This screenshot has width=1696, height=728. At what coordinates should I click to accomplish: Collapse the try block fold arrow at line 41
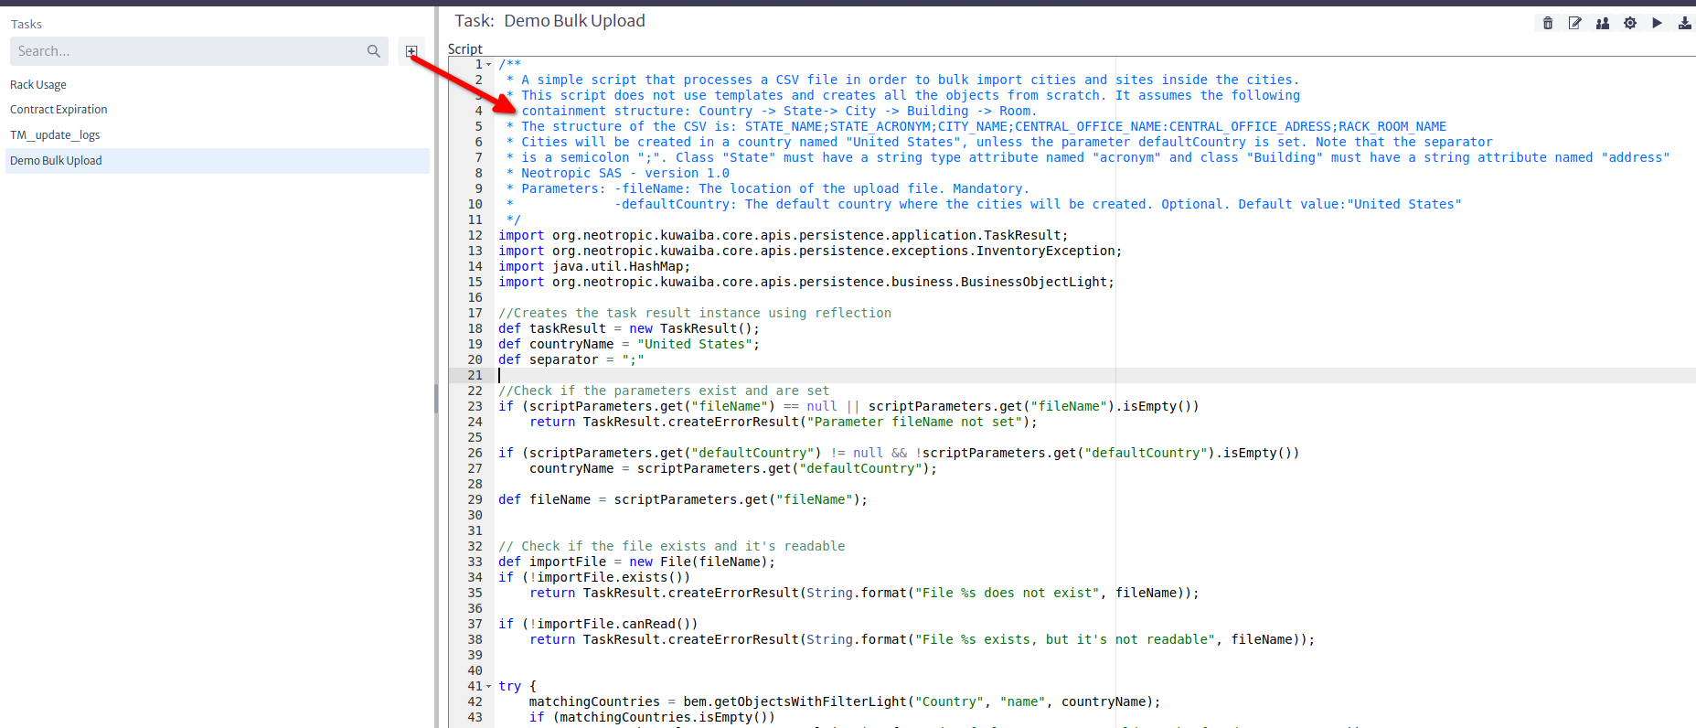(x=489, y=687)
